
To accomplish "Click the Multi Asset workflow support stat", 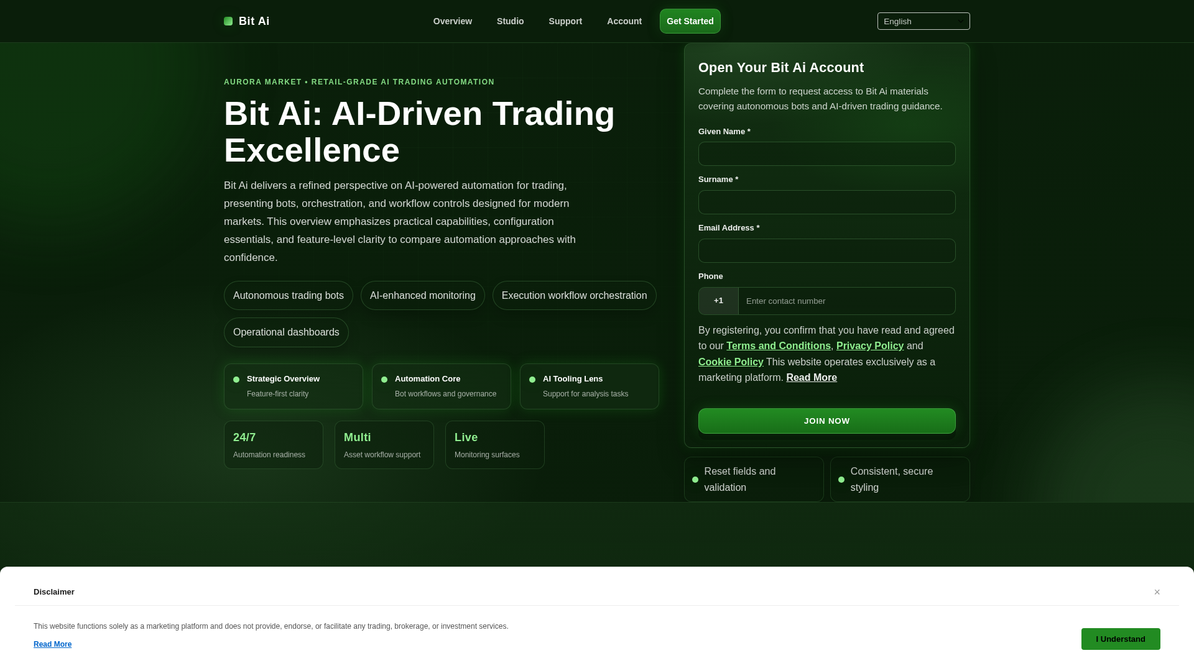I will 384,445.
